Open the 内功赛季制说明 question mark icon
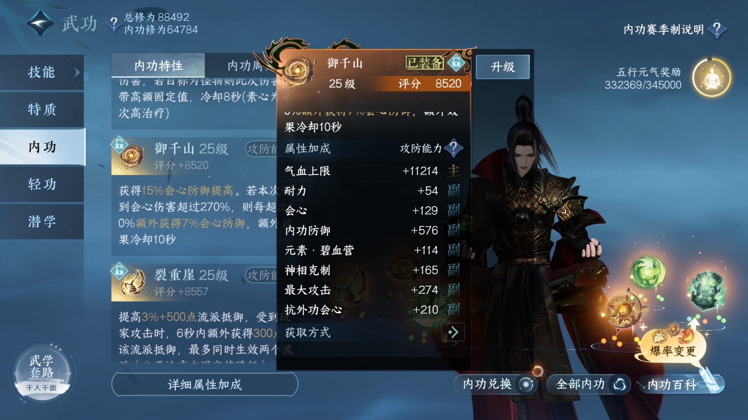This screenshot has height=420, width=748. click(717, 29)
